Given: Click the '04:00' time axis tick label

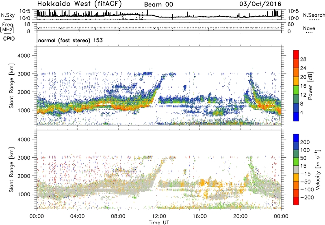Looking at the screenshot, I should [x=77, y=216].
